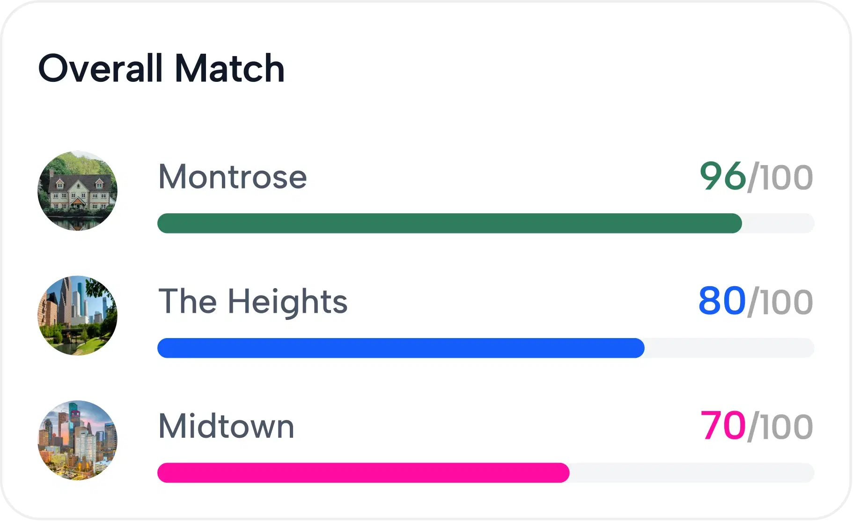Click the pink Midtown progress bar
Viewport: 853px width, 521px height.
(x=360, y=473)
